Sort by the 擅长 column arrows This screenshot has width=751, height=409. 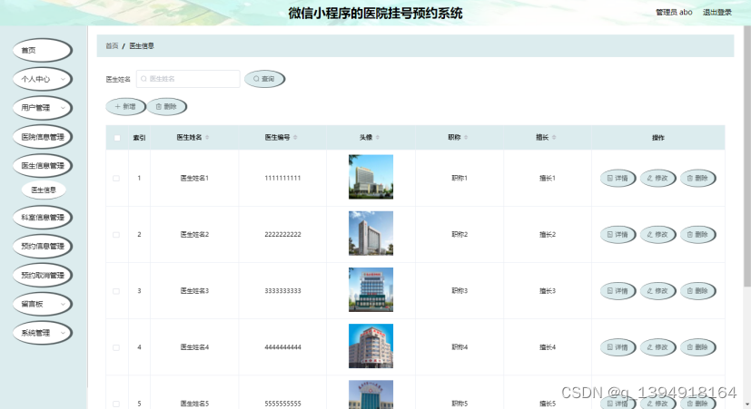coord(554,137)
